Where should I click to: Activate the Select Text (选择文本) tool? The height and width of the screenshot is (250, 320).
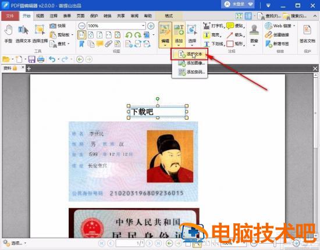coord(23,34)
